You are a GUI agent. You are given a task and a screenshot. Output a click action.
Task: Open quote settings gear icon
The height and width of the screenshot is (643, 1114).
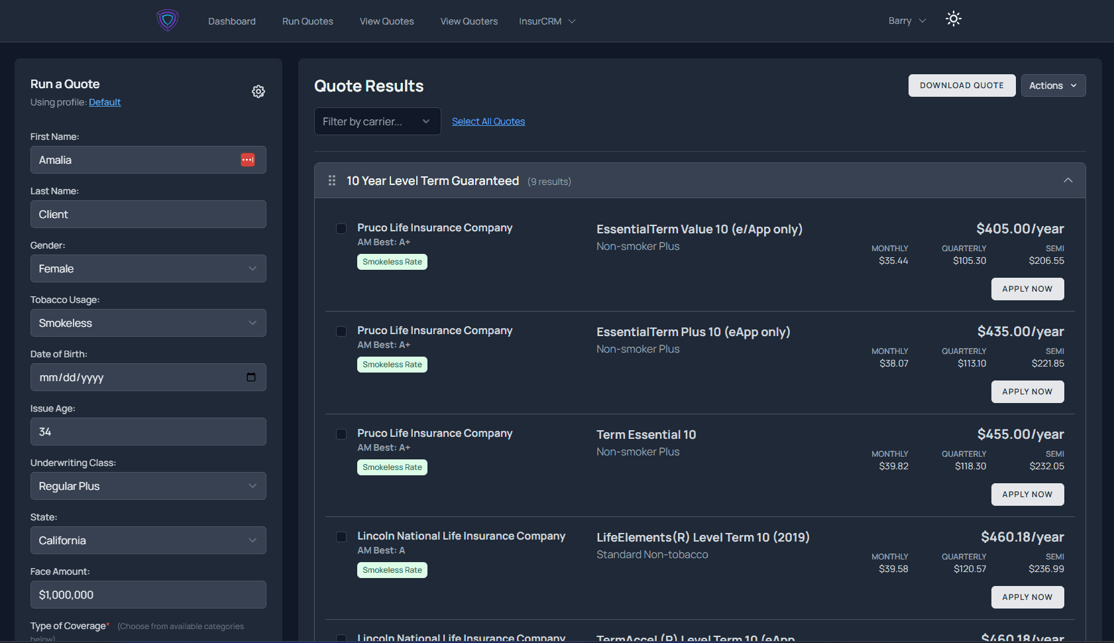[x=258, y=91]
